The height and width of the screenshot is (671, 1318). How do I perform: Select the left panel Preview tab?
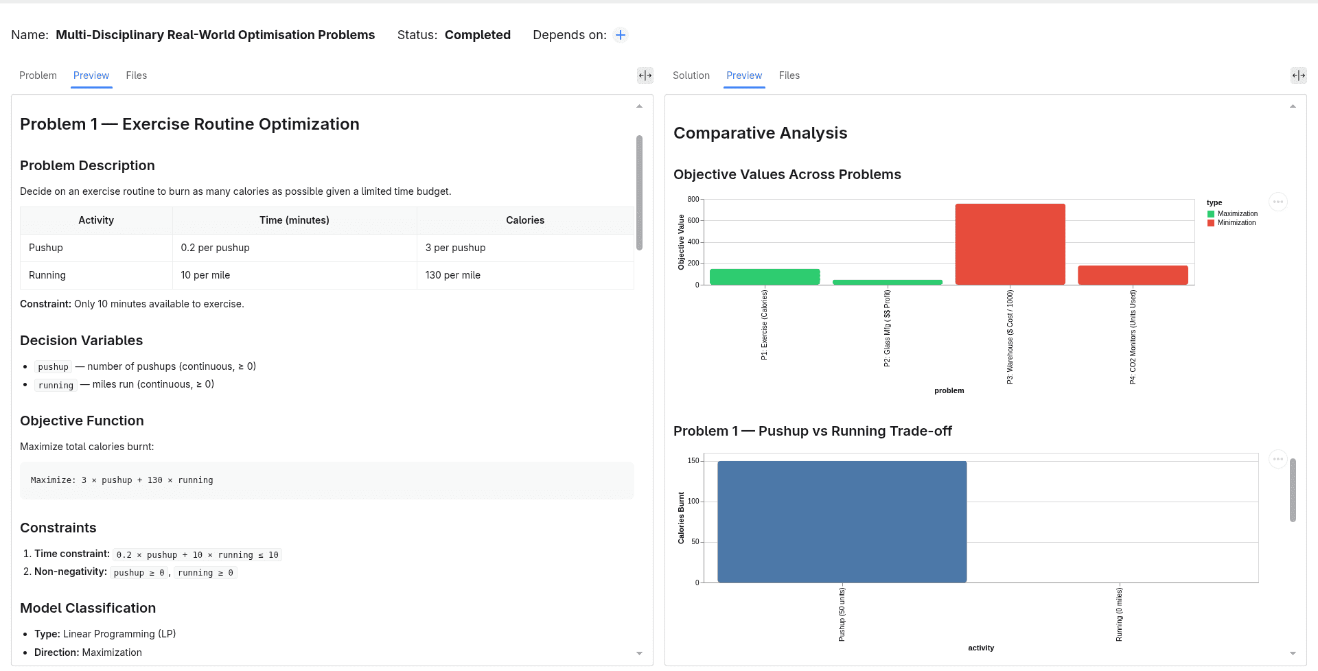point(91,75)
